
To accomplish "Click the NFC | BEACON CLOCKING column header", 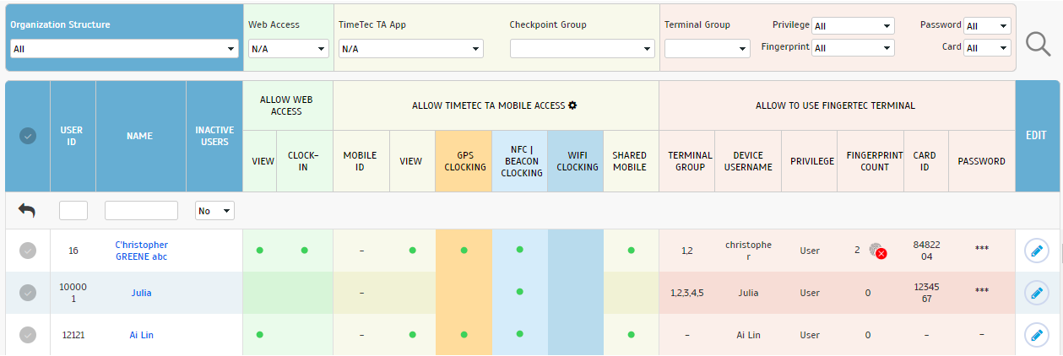I will [520, 161].
